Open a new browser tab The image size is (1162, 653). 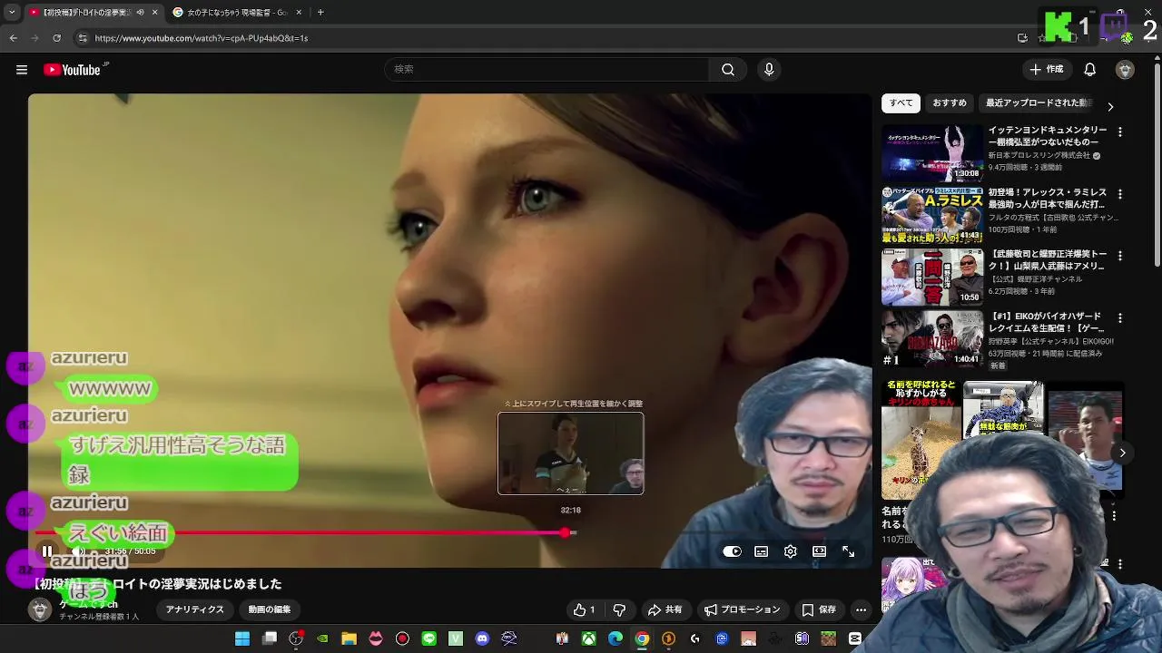pyautogui.click(x=320, y=13)
